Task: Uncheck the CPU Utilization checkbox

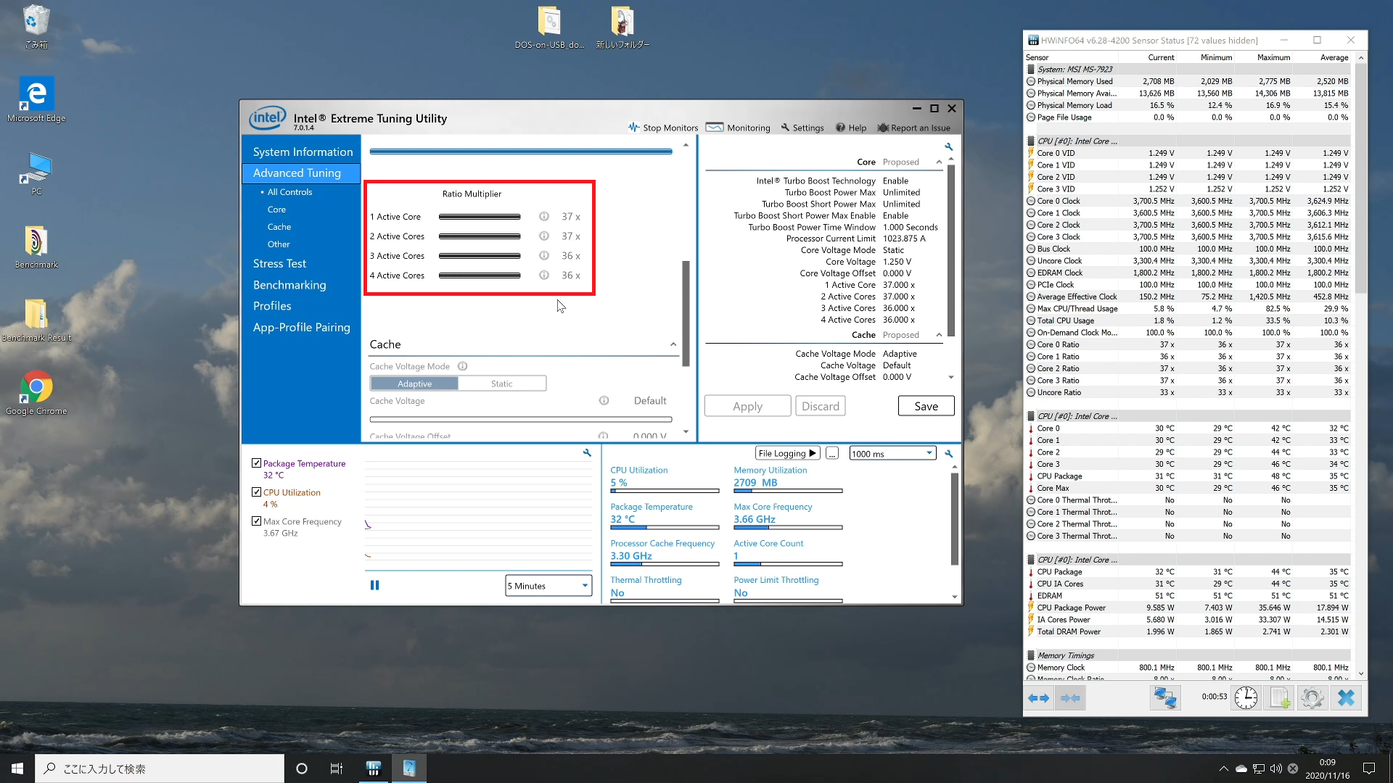Action: coord(256,492)
